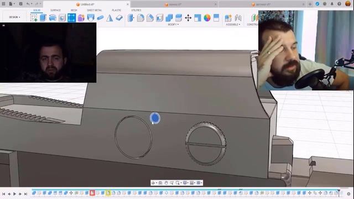Screen dimensions: 354x199
Task: Click the Redo arrow icon
Action: tap(37, 4)
